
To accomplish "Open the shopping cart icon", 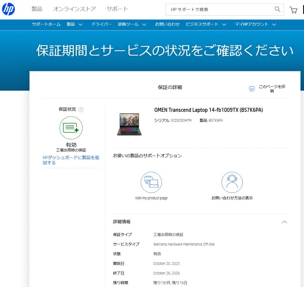I will tap(293, 10).
